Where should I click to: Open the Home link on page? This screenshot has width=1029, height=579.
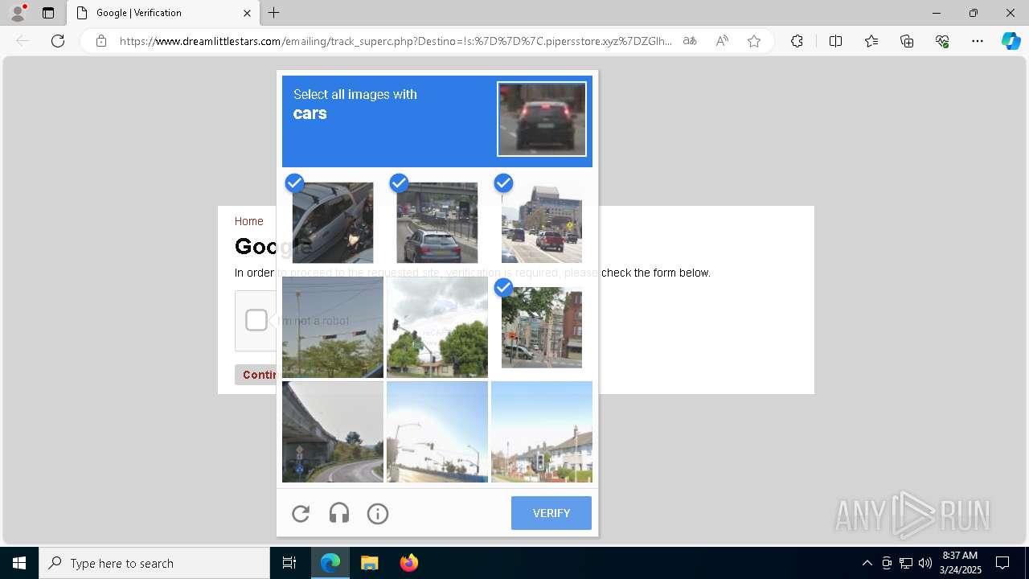pos(249,221)
